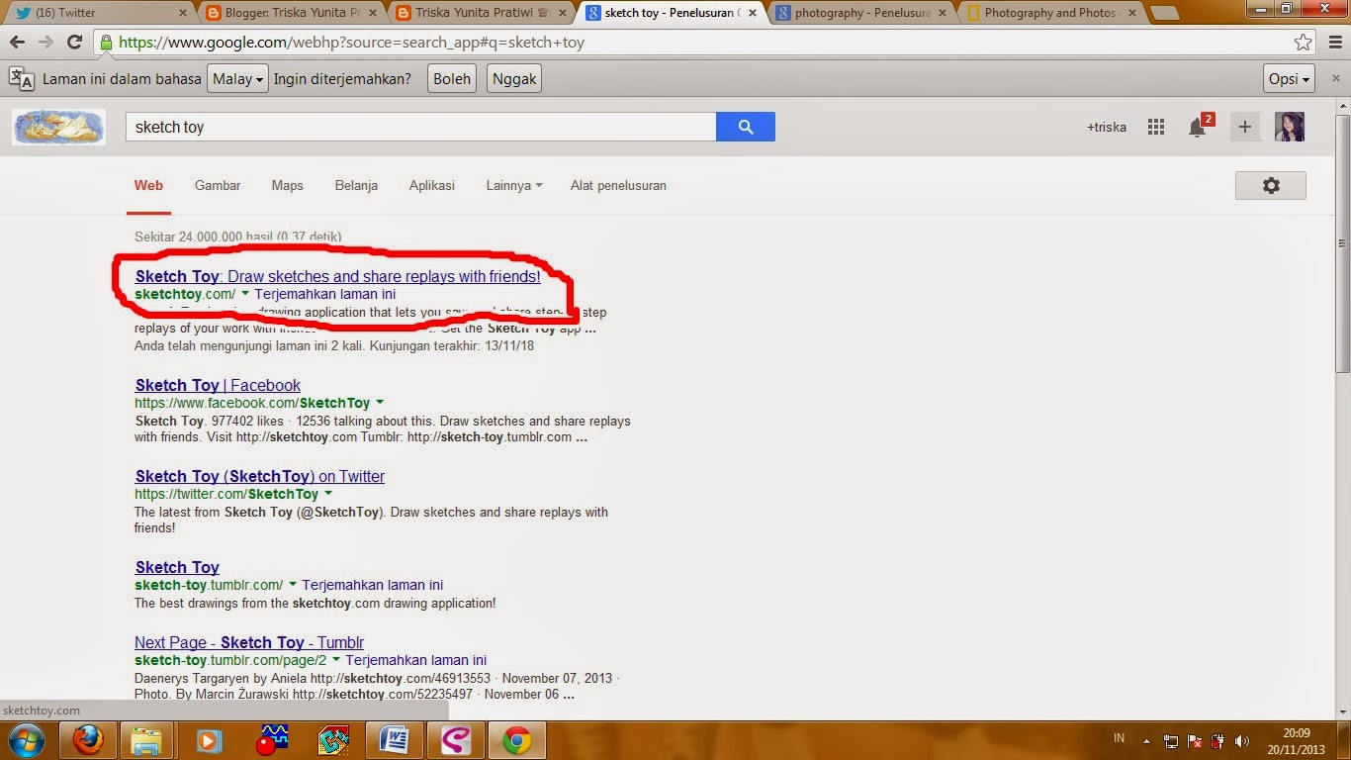Click the power plug battery tray icon

click(x=1217, y=740)
